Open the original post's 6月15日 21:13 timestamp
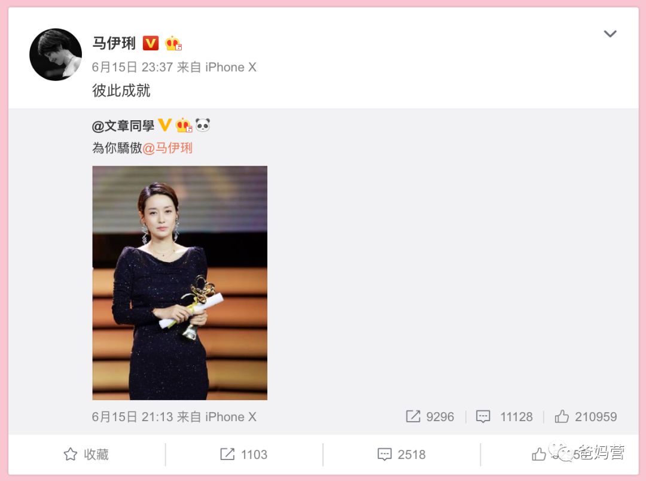The width and height of the screenshot is (646, 481). tap(132, 417)
